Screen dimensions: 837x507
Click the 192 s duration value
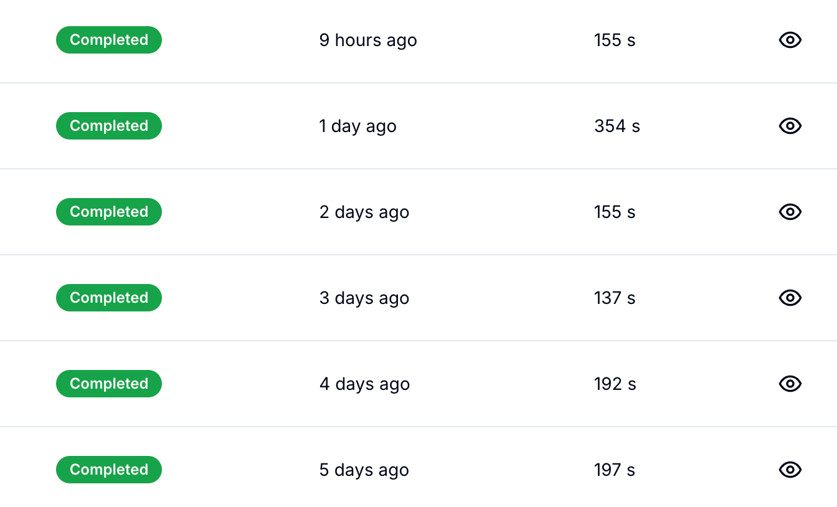tap(615, 384)
